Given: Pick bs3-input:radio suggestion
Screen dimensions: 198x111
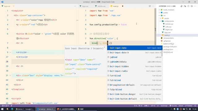Looking at the screenshot, I should point(135,71).
